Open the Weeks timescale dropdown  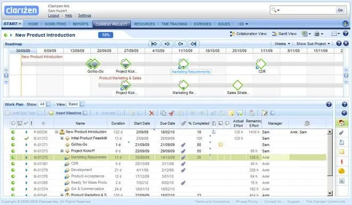(x=282, y=44)
